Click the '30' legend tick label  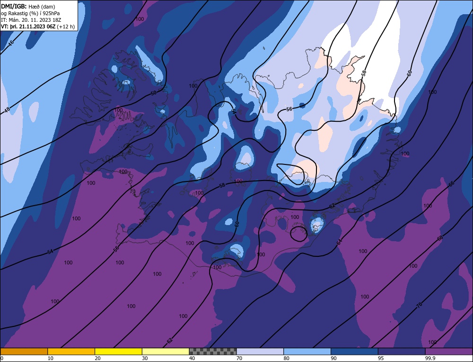click(x=145, y=358)
